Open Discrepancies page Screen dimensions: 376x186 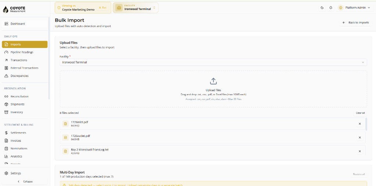pos(25,76)
